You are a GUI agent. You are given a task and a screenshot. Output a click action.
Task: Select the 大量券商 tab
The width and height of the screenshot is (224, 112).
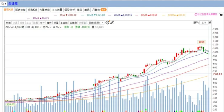pos(44,10)
